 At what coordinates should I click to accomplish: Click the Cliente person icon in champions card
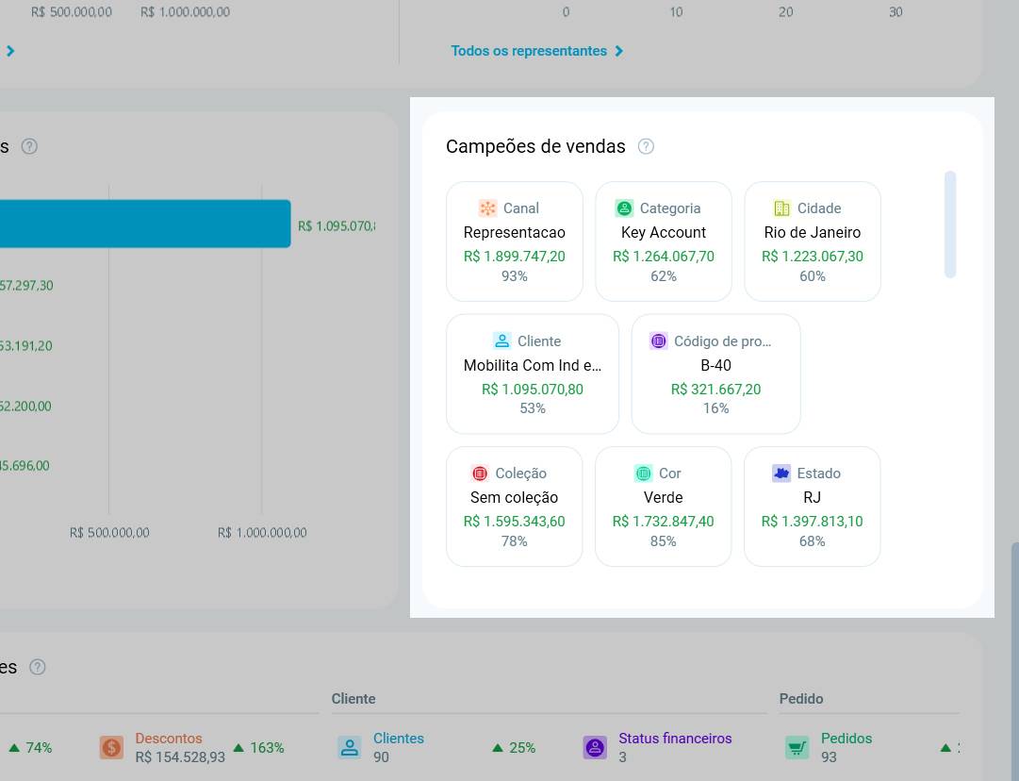501,341
